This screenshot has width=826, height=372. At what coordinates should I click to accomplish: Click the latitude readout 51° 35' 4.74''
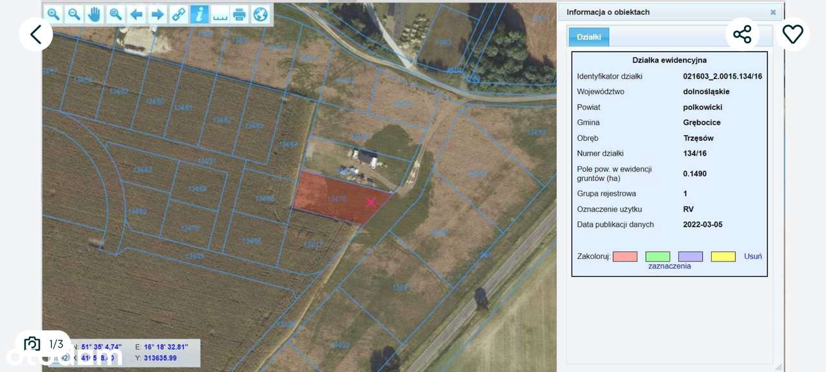(101, 347)
